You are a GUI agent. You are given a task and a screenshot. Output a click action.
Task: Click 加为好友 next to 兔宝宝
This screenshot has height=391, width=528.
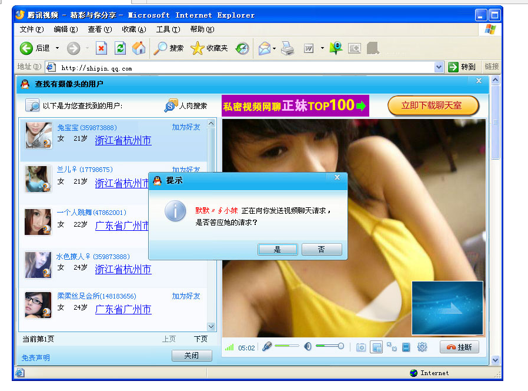click(186, 127)
